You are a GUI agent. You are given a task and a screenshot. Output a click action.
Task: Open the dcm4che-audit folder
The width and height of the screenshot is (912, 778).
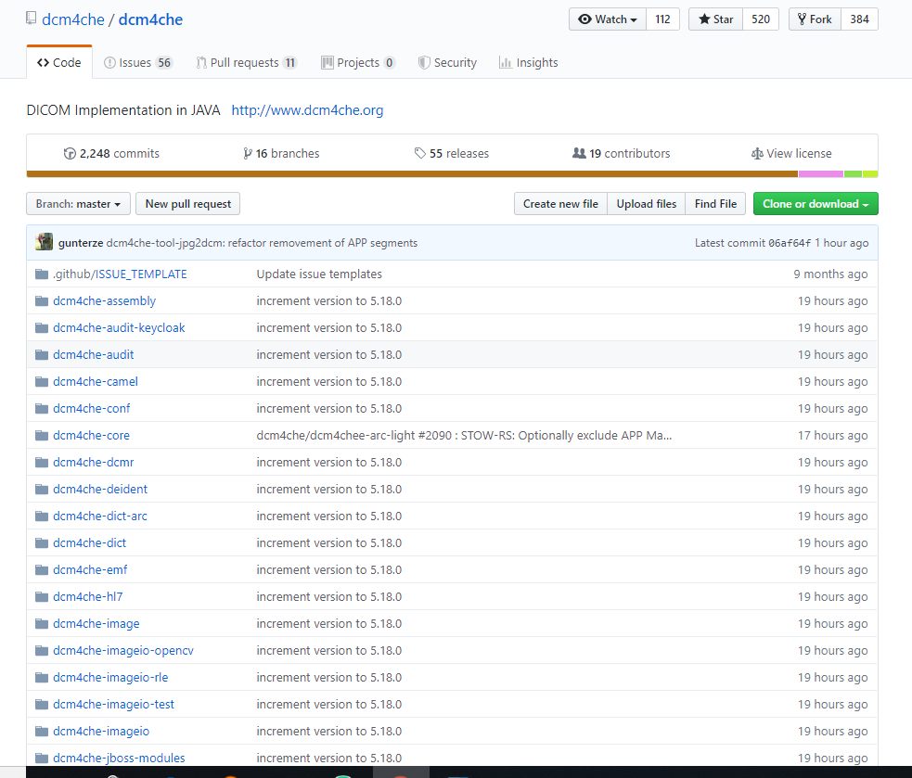pos(93,355)
